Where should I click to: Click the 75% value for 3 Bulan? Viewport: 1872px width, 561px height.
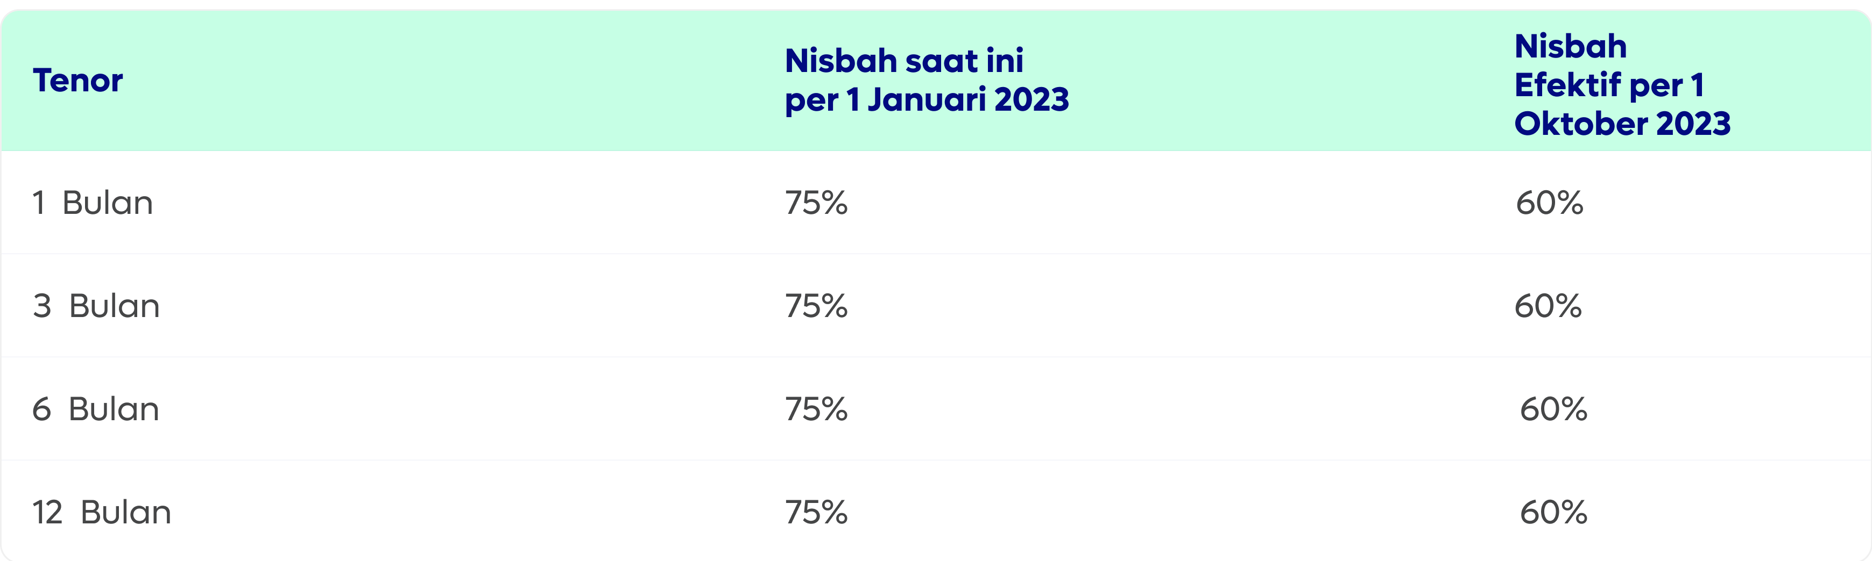pyautogui.click(x=816, y=306)
